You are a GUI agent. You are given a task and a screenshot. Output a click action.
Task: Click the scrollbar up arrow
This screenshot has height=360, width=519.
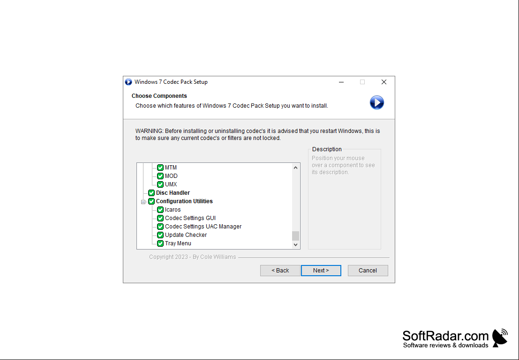[x=295, y=168]
